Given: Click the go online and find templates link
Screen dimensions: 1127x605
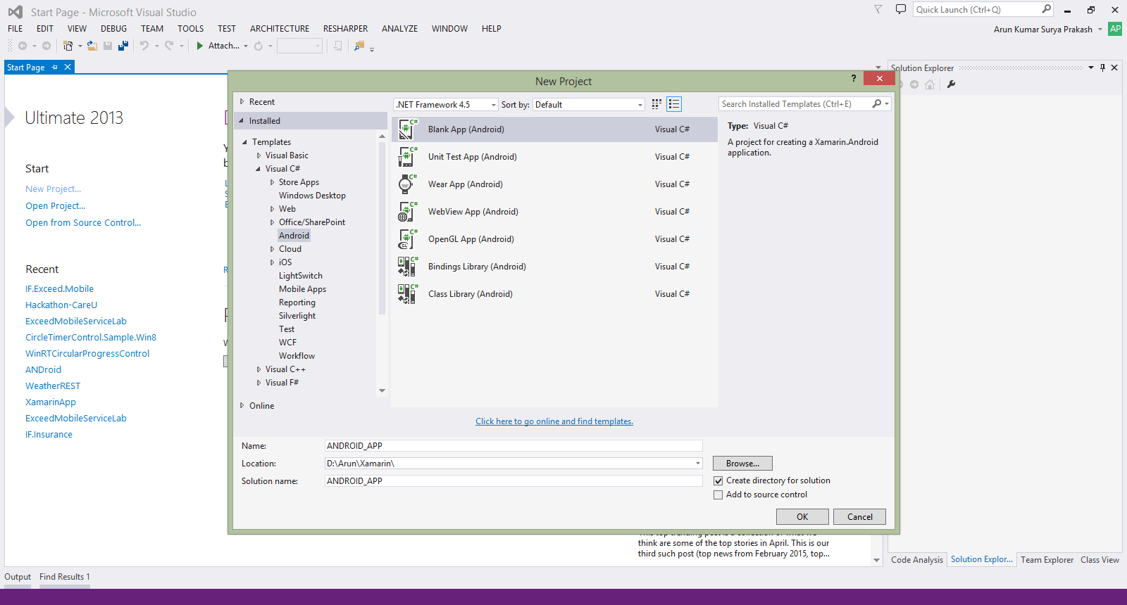Looking at the screenshot, I should pos(554,421).
